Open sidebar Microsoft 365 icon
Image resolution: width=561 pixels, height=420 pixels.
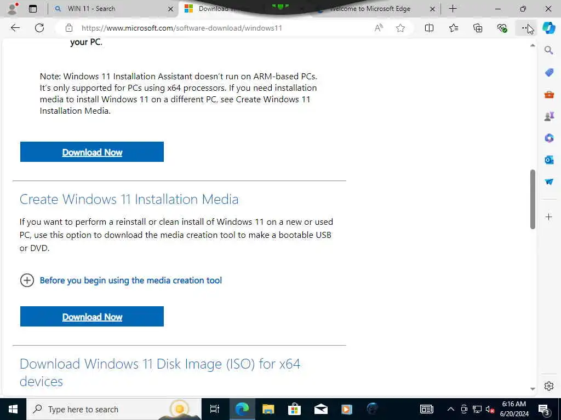coord(549,138)
